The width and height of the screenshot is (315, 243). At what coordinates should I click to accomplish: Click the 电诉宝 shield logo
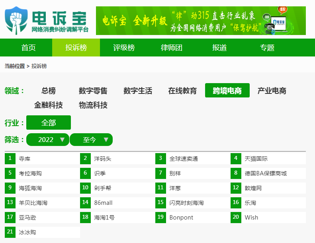pyautogui.click(x=16, y=21)
